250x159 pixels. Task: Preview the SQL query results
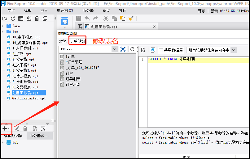pyautogui.click(x=143, y=50)
